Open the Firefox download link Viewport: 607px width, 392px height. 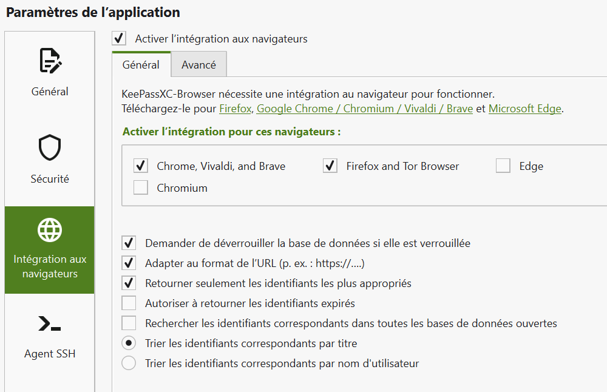pyautogui.click(x=236, y=109)
